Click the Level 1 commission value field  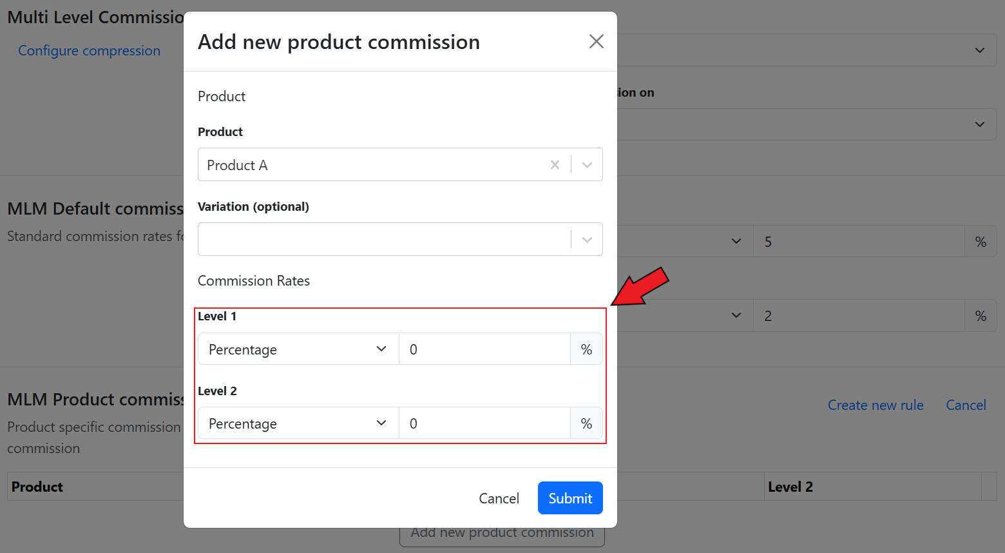tap(484, 349)
